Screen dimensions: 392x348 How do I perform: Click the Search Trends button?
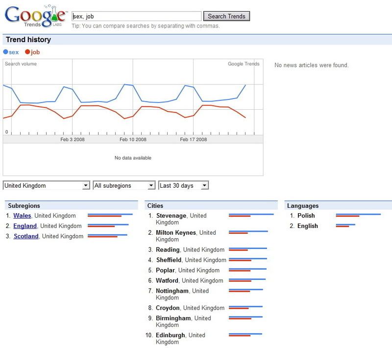pos(226,16)
